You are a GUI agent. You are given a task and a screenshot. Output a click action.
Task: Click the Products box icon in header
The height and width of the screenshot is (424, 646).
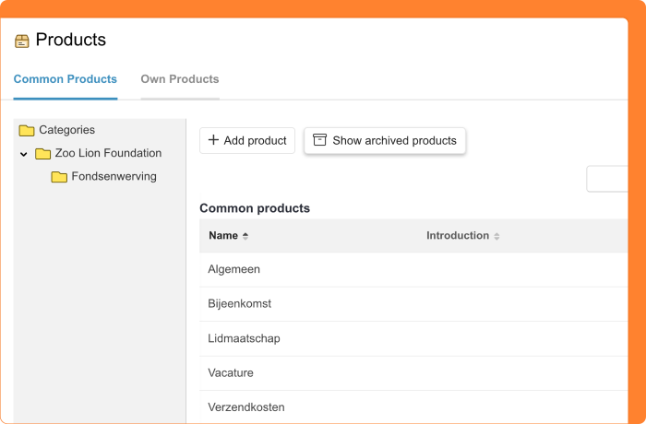(22, 41)
